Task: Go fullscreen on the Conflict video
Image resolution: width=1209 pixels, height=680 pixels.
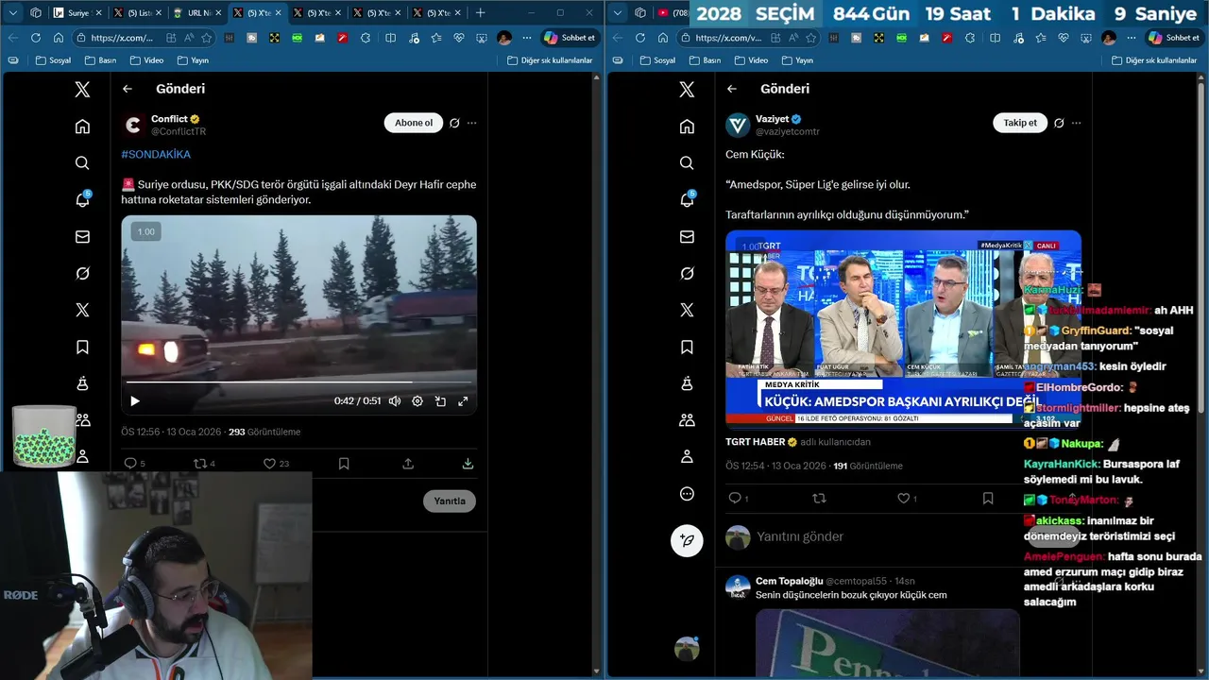Action: (463, 401)
